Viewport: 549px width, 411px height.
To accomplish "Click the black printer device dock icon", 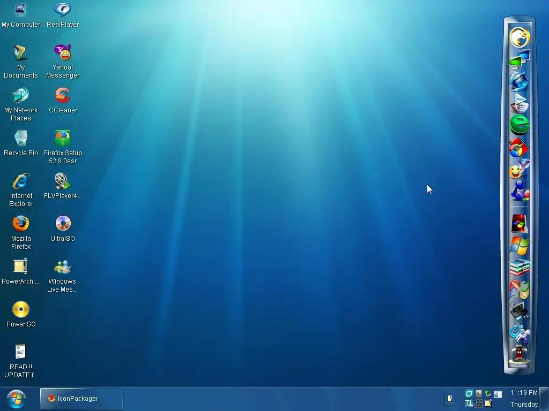I will pos(519,311).
